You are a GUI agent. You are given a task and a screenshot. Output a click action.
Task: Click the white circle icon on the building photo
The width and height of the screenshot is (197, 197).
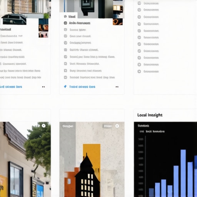[x=43, y=126]
